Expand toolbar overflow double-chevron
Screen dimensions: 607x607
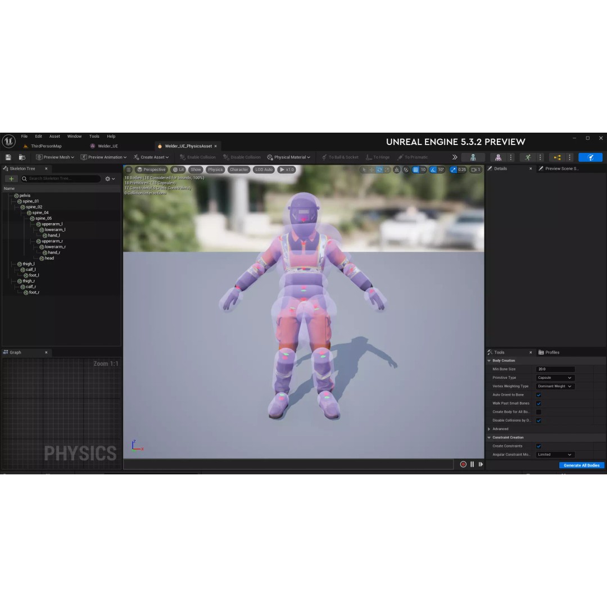point(455,157)
